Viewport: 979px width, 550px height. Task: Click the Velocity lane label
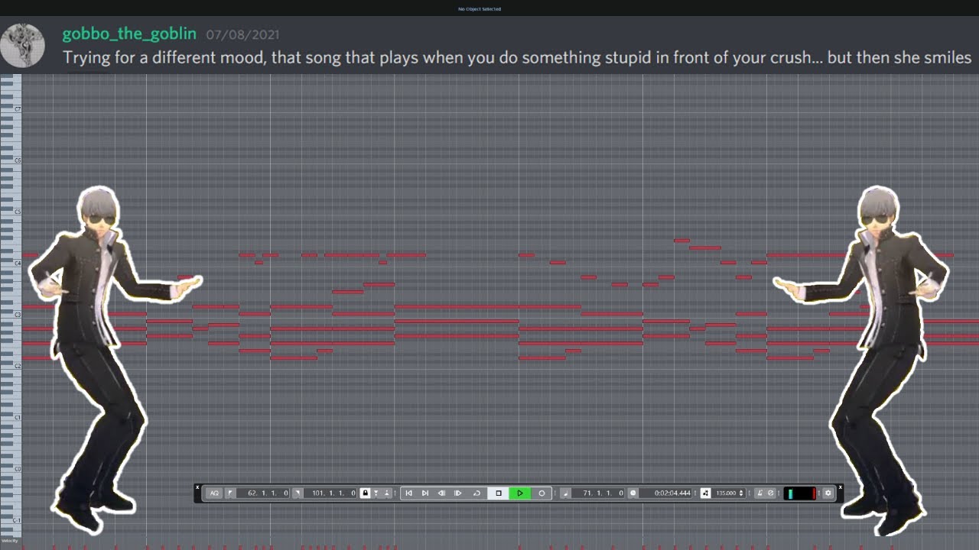(x=9, y=541)
